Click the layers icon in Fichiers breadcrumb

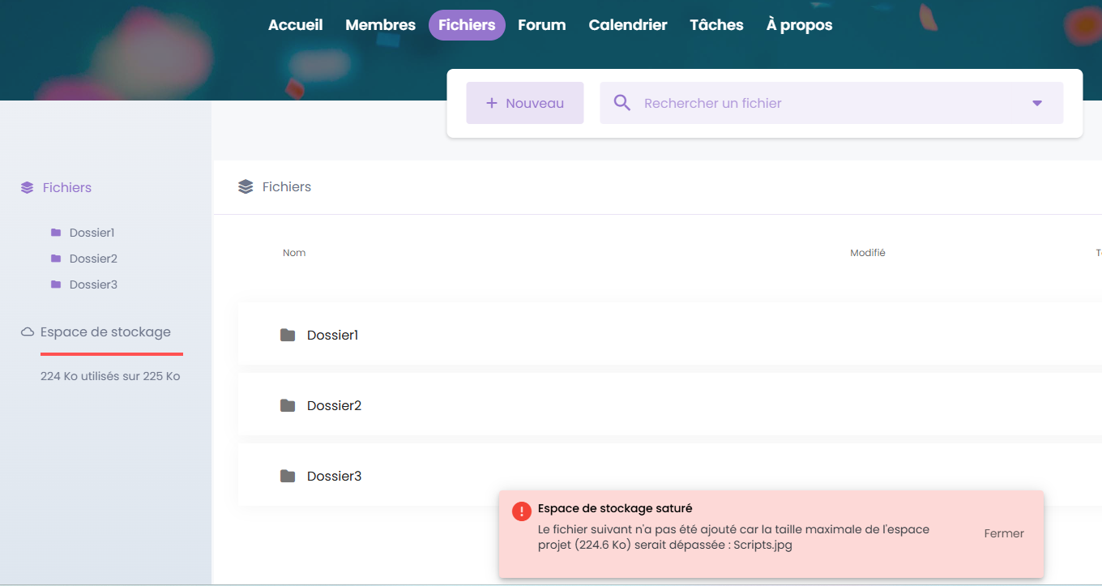pos(246,187)
